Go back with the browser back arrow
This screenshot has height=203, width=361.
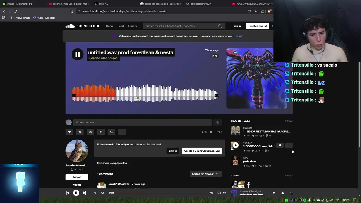coord(4,11)
